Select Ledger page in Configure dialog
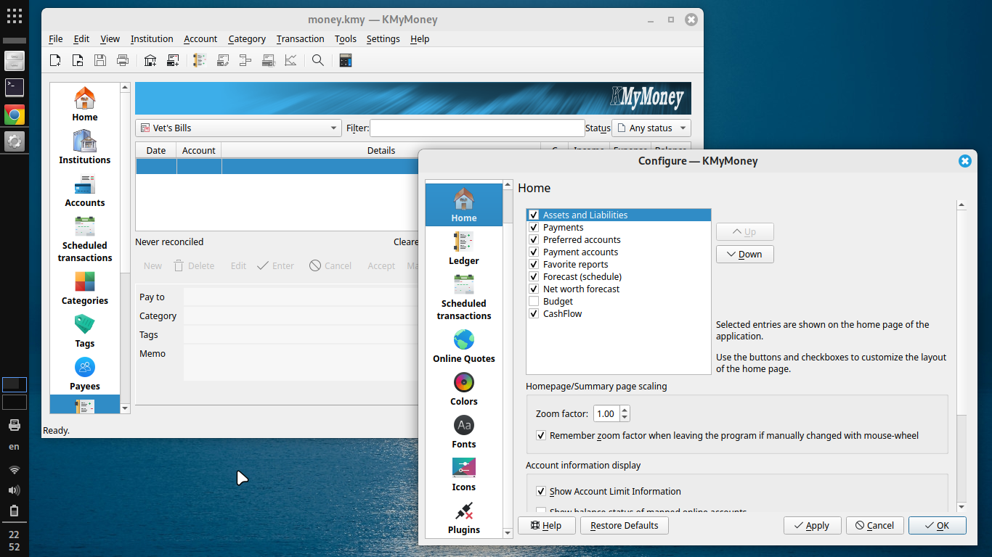This screenshot has width=992, height=557. pos(464,248)
